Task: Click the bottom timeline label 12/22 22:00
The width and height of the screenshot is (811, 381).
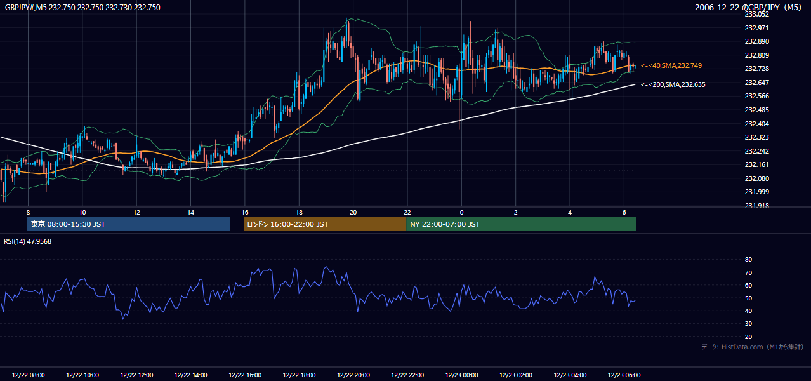Action: (407, 375)
